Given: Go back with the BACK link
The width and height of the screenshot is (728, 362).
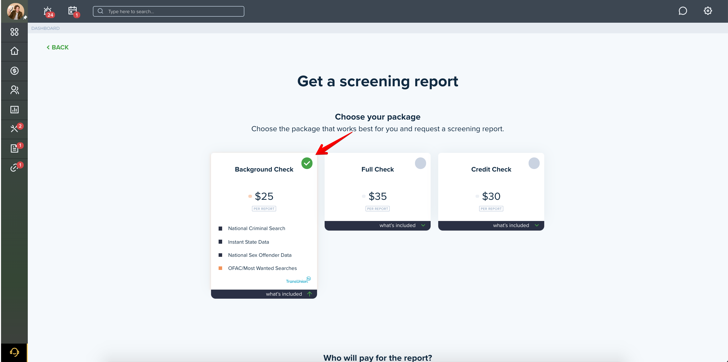Looking at the screenshot, I should (x=58, y=47).
